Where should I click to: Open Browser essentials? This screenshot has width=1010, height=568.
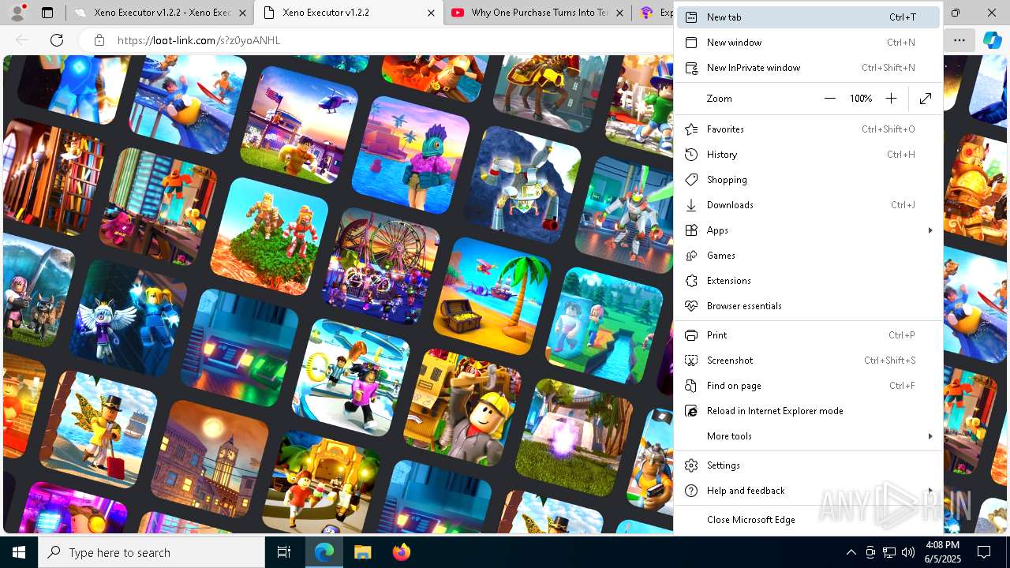pyautogui.click(x=809, y=306)
